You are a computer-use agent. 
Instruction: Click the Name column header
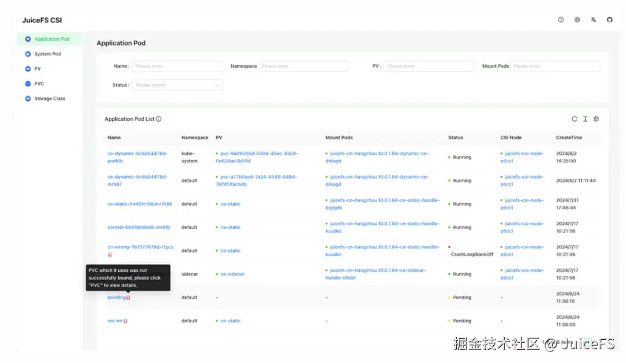114,137
